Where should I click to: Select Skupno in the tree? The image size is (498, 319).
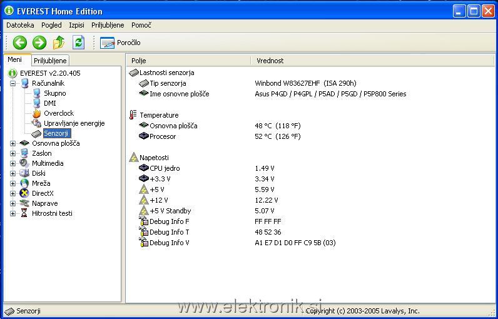coord(55,93)
